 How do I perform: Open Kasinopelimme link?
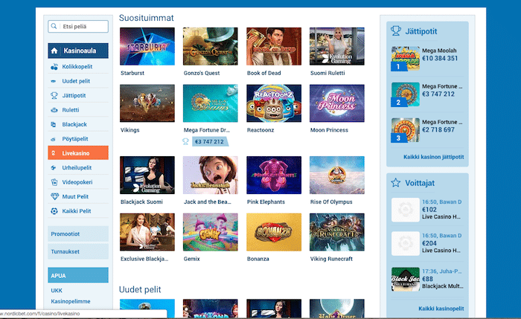(71, 301)
